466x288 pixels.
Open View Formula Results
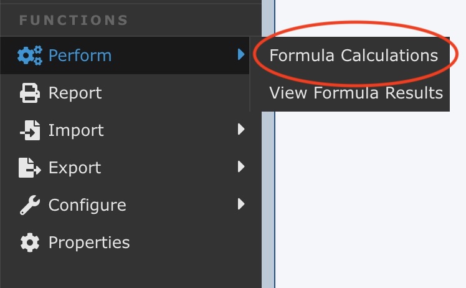356,93
